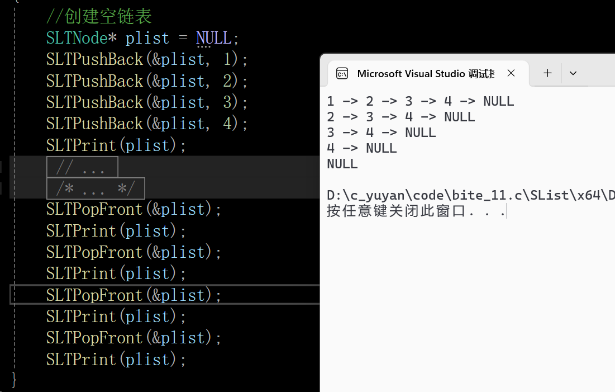
Task: Click the first SLTPrint(plist) call
Action: (x=116, y=145)
